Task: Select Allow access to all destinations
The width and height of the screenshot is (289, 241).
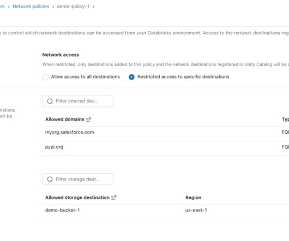Action: pyautogui.click(x=45, y=77)
